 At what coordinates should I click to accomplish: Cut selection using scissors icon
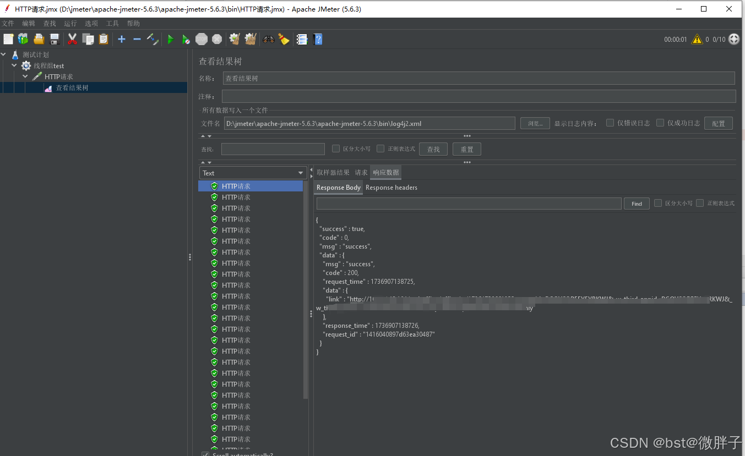point(72,39)
